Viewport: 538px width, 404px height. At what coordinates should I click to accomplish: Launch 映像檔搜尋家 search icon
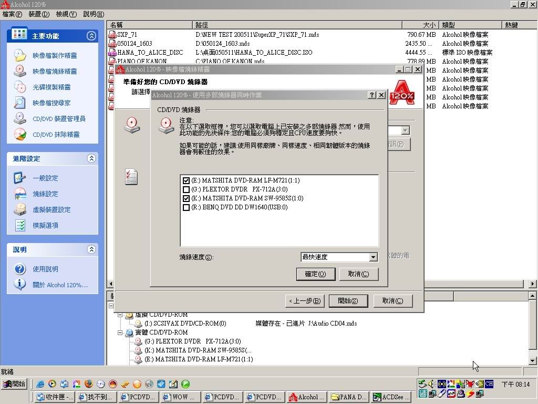(19, 103)
